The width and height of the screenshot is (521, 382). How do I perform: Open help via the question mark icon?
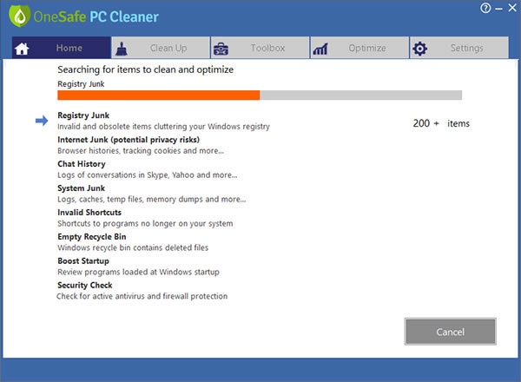(x=485, y=8)
